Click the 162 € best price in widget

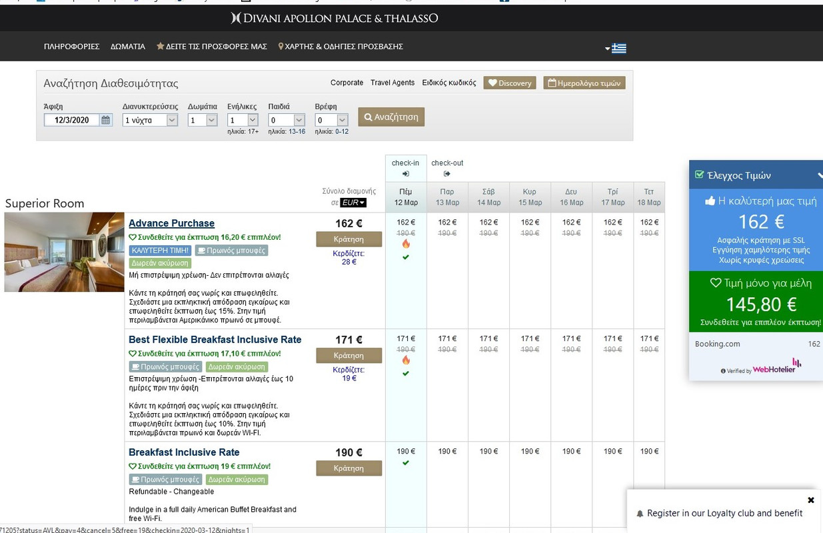coord(761,221)
